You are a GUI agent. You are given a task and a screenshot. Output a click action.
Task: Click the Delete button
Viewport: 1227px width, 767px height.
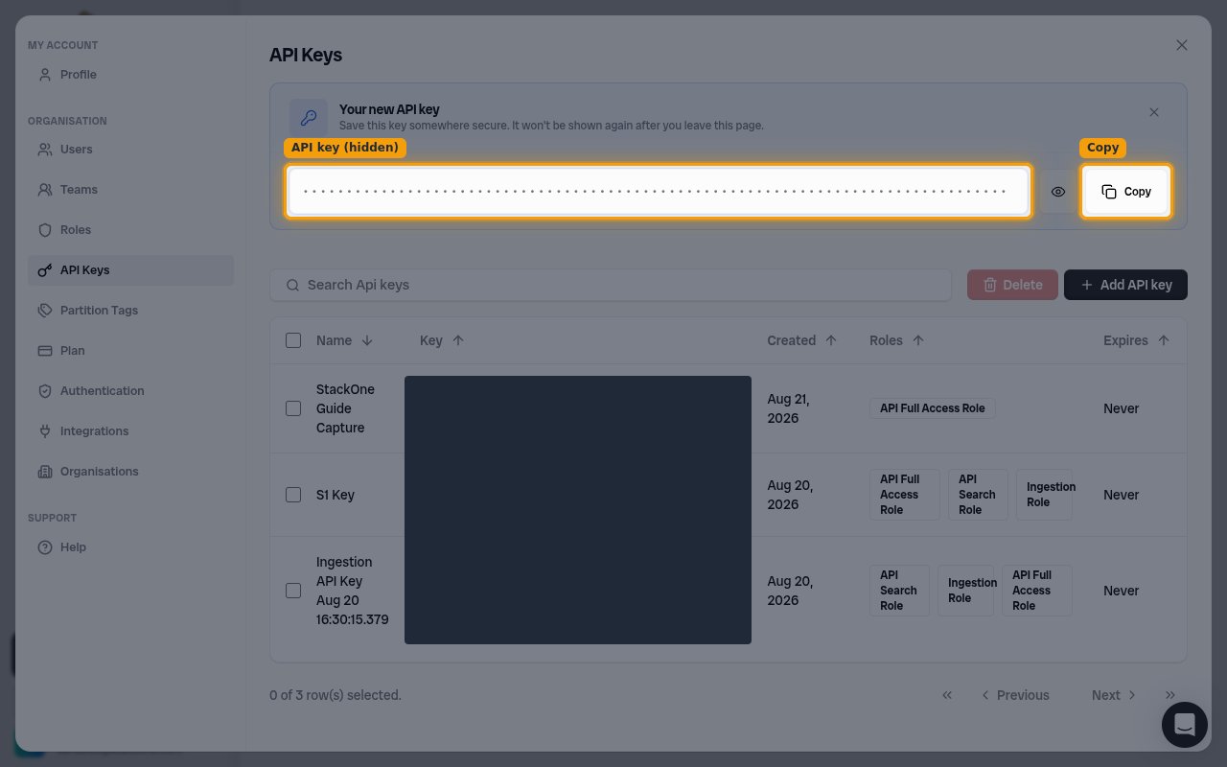(1012, 285)
